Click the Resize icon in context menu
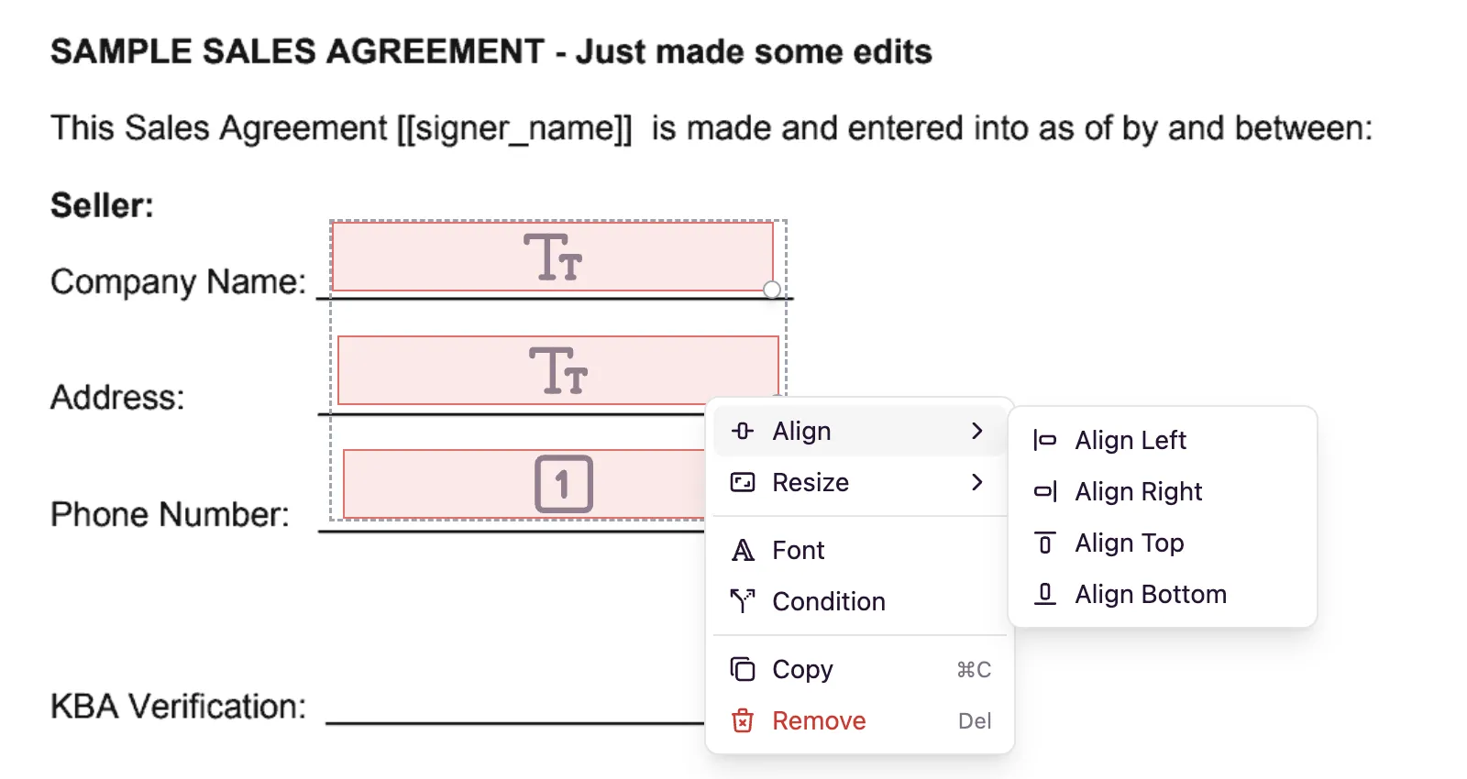 click(x=742, y=482)
